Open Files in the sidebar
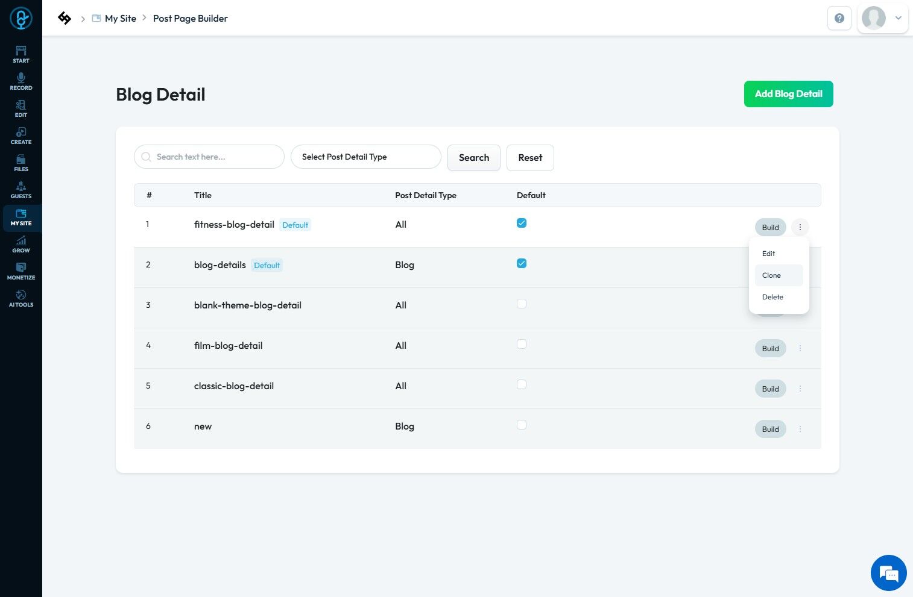Image resolution: width=913 pixels, height=597 pixels. click(21, 163)
